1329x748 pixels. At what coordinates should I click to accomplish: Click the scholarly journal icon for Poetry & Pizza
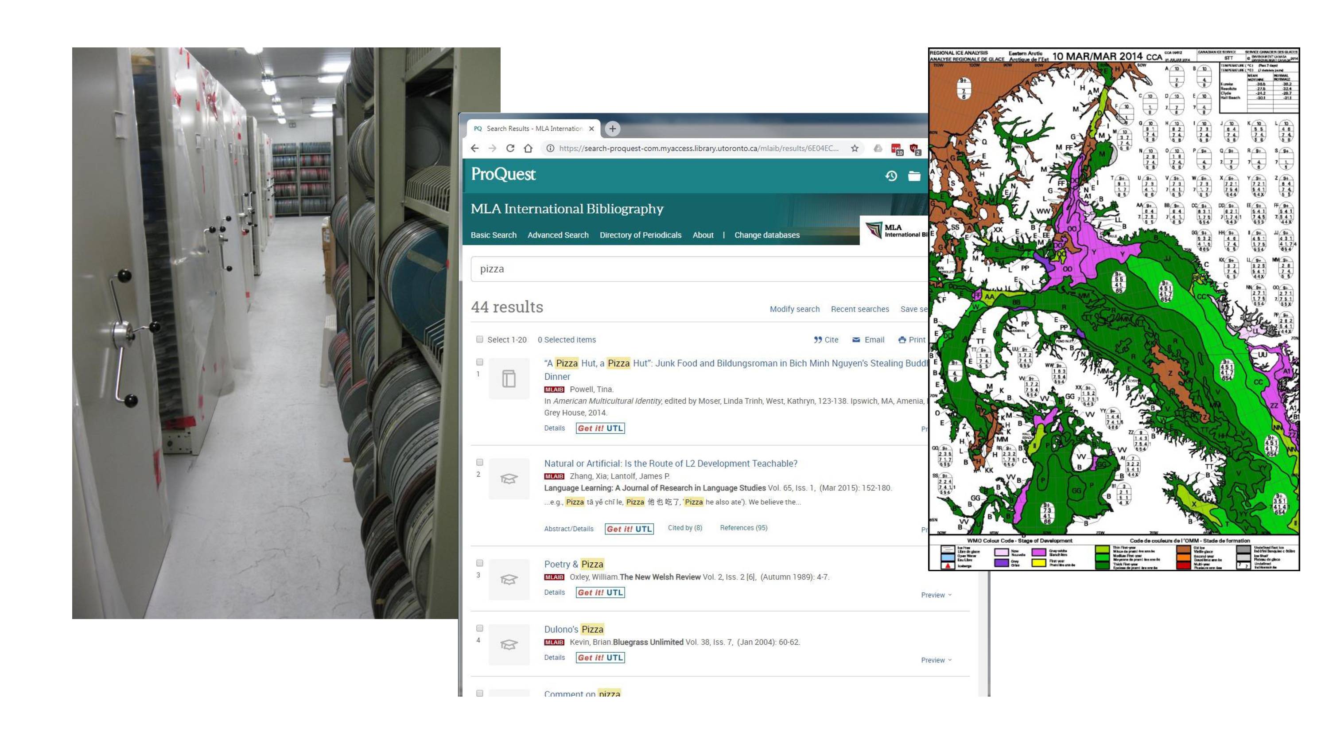tap(509, 579)
